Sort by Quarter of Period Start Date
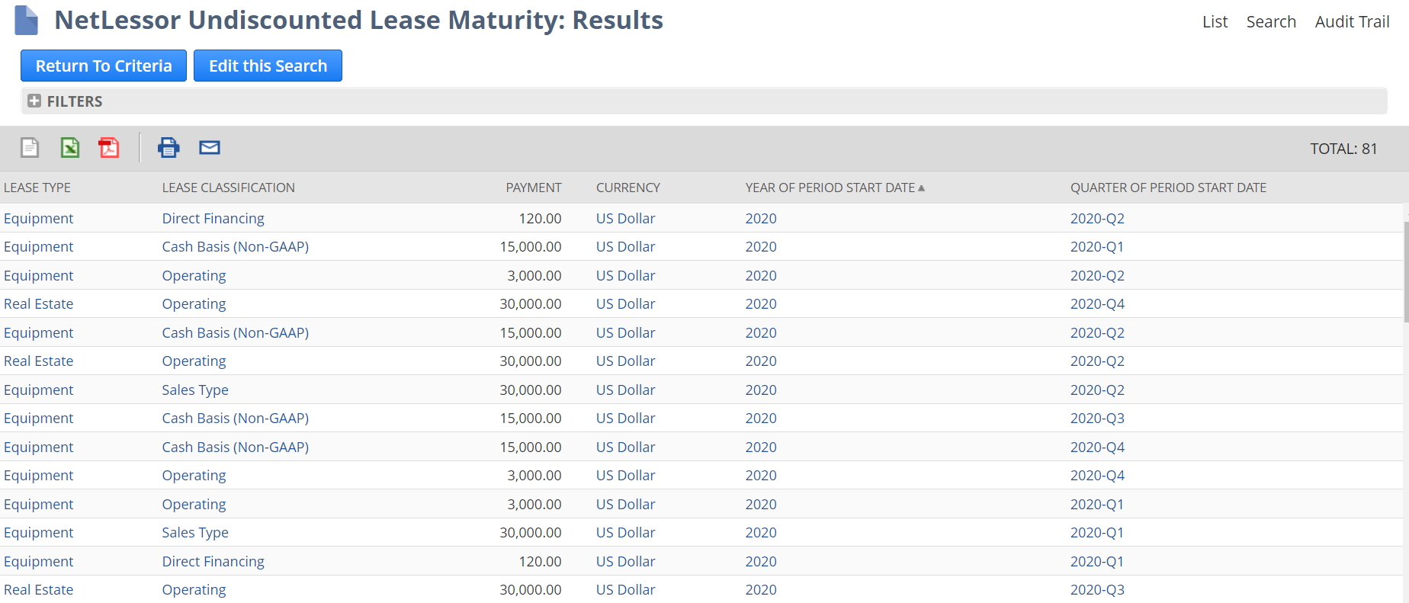Viewport: 1409px width, 603px height. click(1168, 188)
